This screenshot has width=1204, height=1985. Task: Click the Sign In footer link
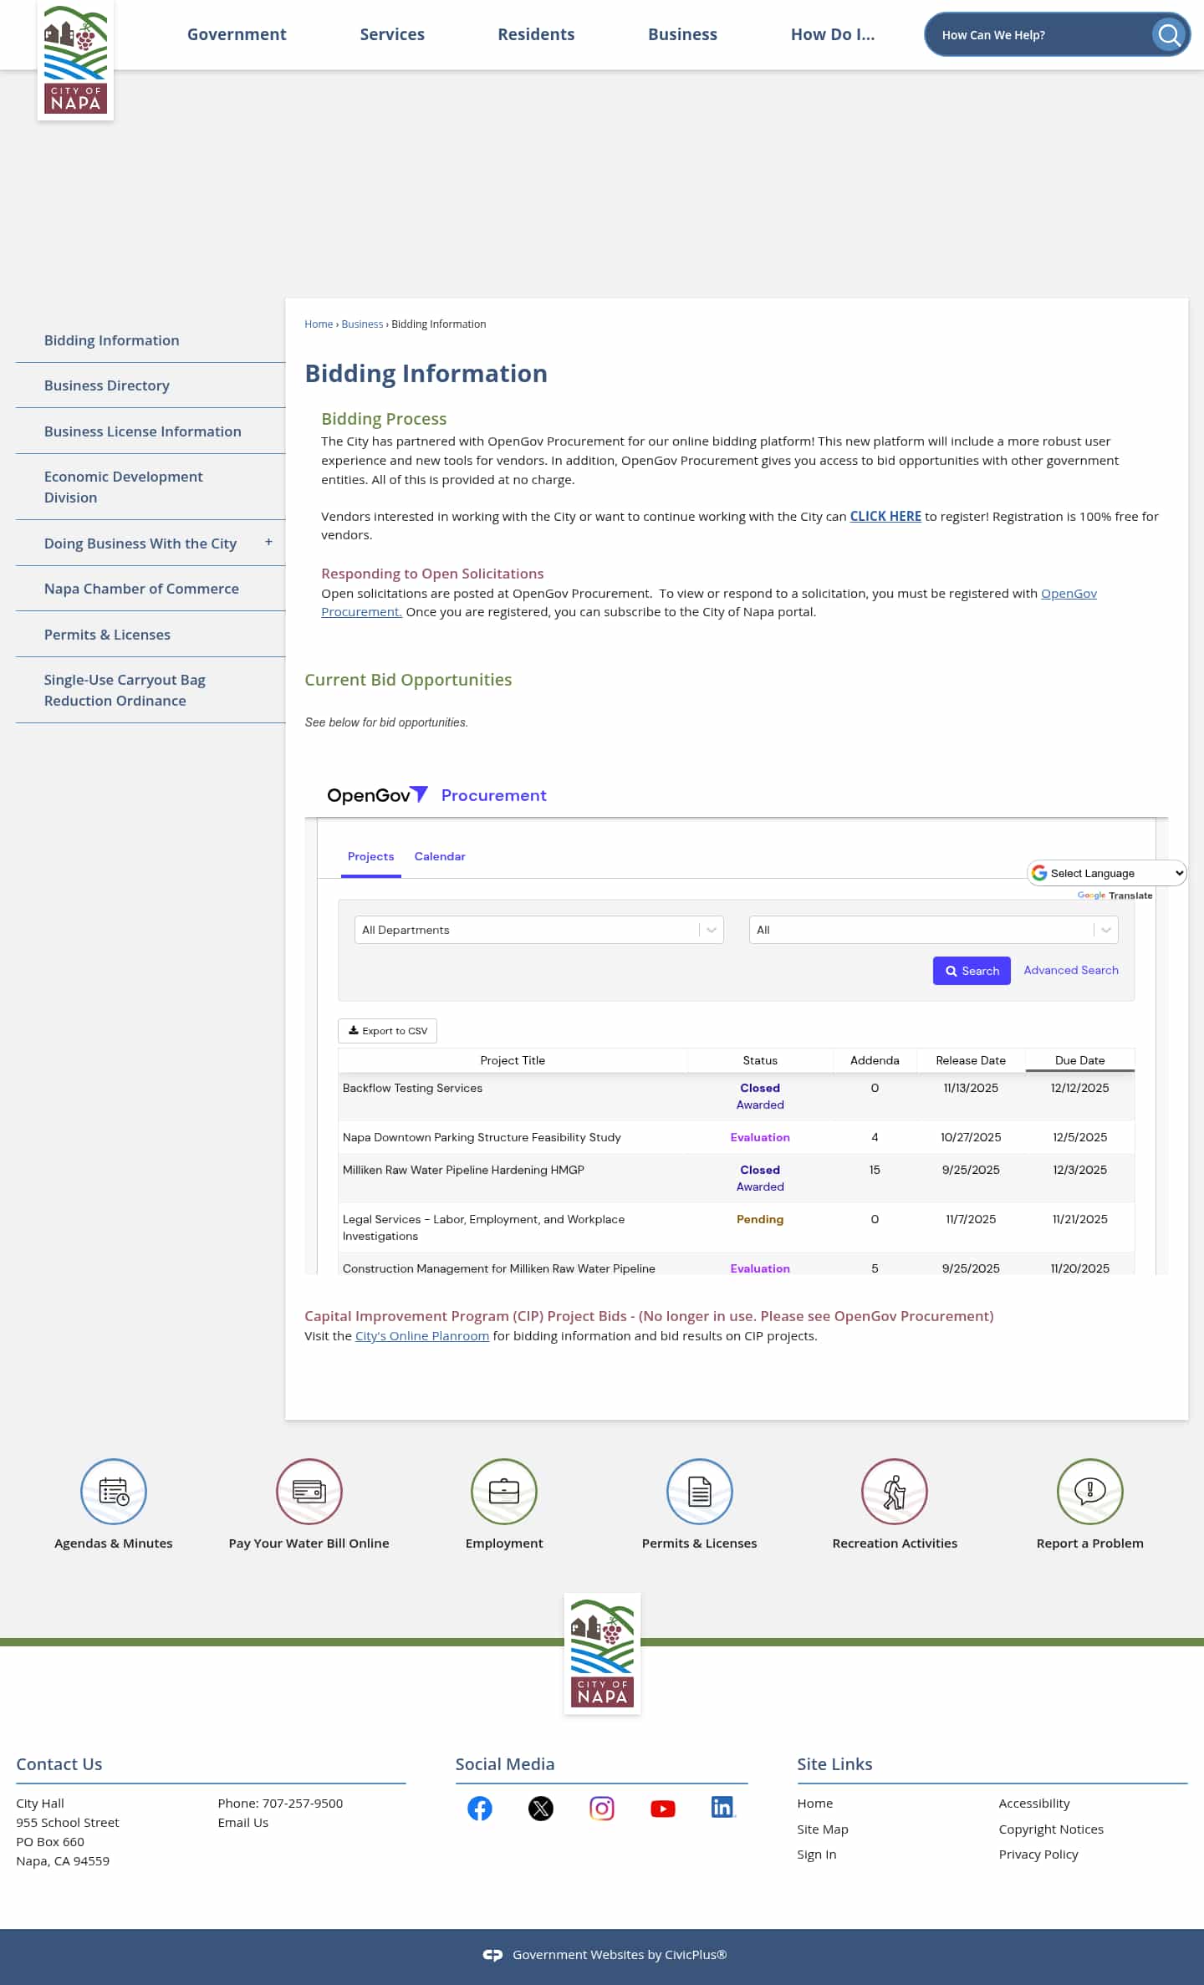pos(816,1854)
